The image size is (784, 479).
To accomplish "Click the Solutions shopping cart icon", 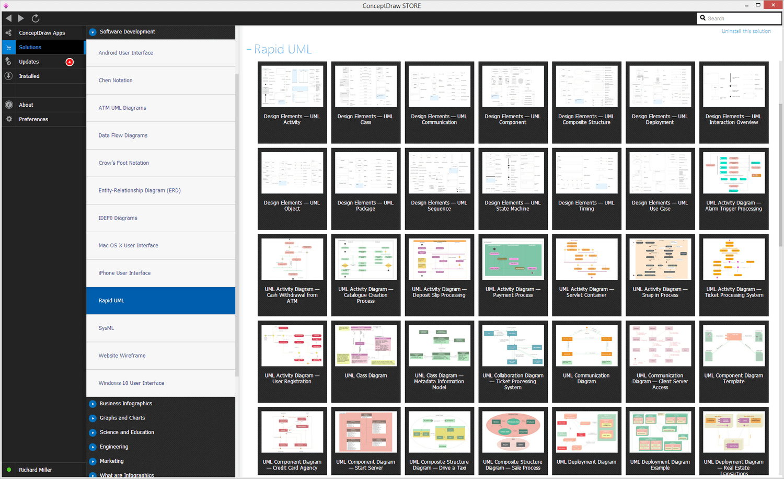I will coord(8,47).
